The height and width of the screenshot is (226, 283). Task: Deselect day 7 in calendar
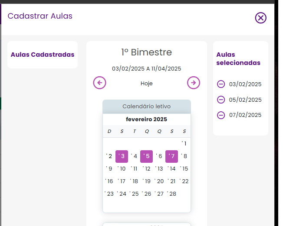coord(171,156)
